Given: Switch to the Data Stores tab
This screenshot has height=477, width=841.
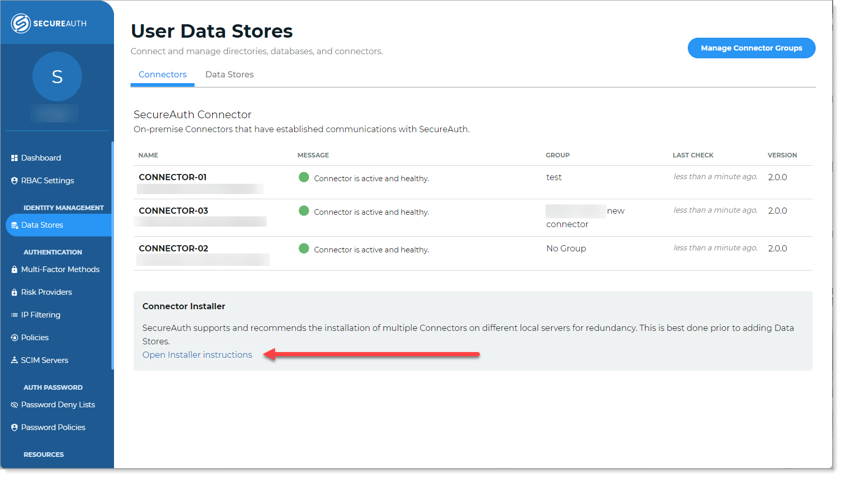Looking at the screenshot, I should click(229, 75).
